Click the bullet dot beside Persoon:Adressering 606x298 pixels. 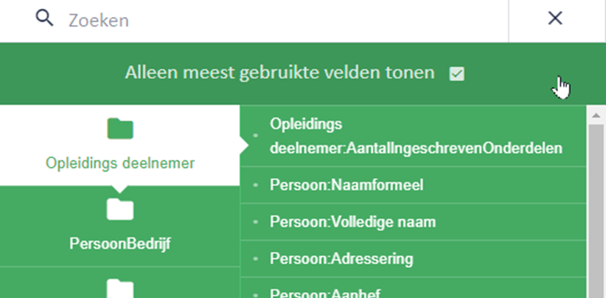click(x=255, y=259)
